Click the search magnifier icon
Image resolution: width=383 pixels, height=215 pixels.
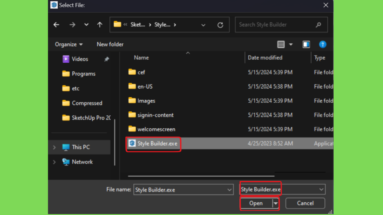(318, 25)
